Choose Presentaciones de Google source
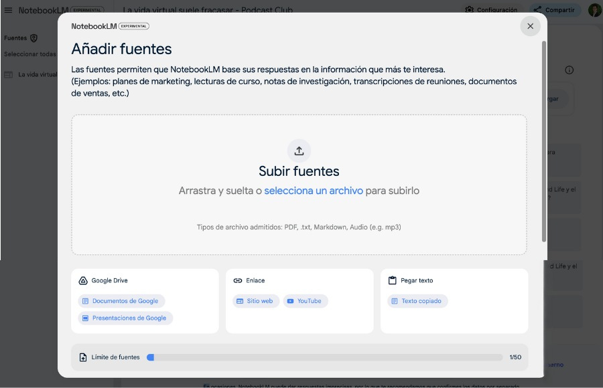 (x=125, y=318)
